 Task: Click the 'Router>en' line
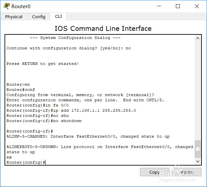point(18,84)
